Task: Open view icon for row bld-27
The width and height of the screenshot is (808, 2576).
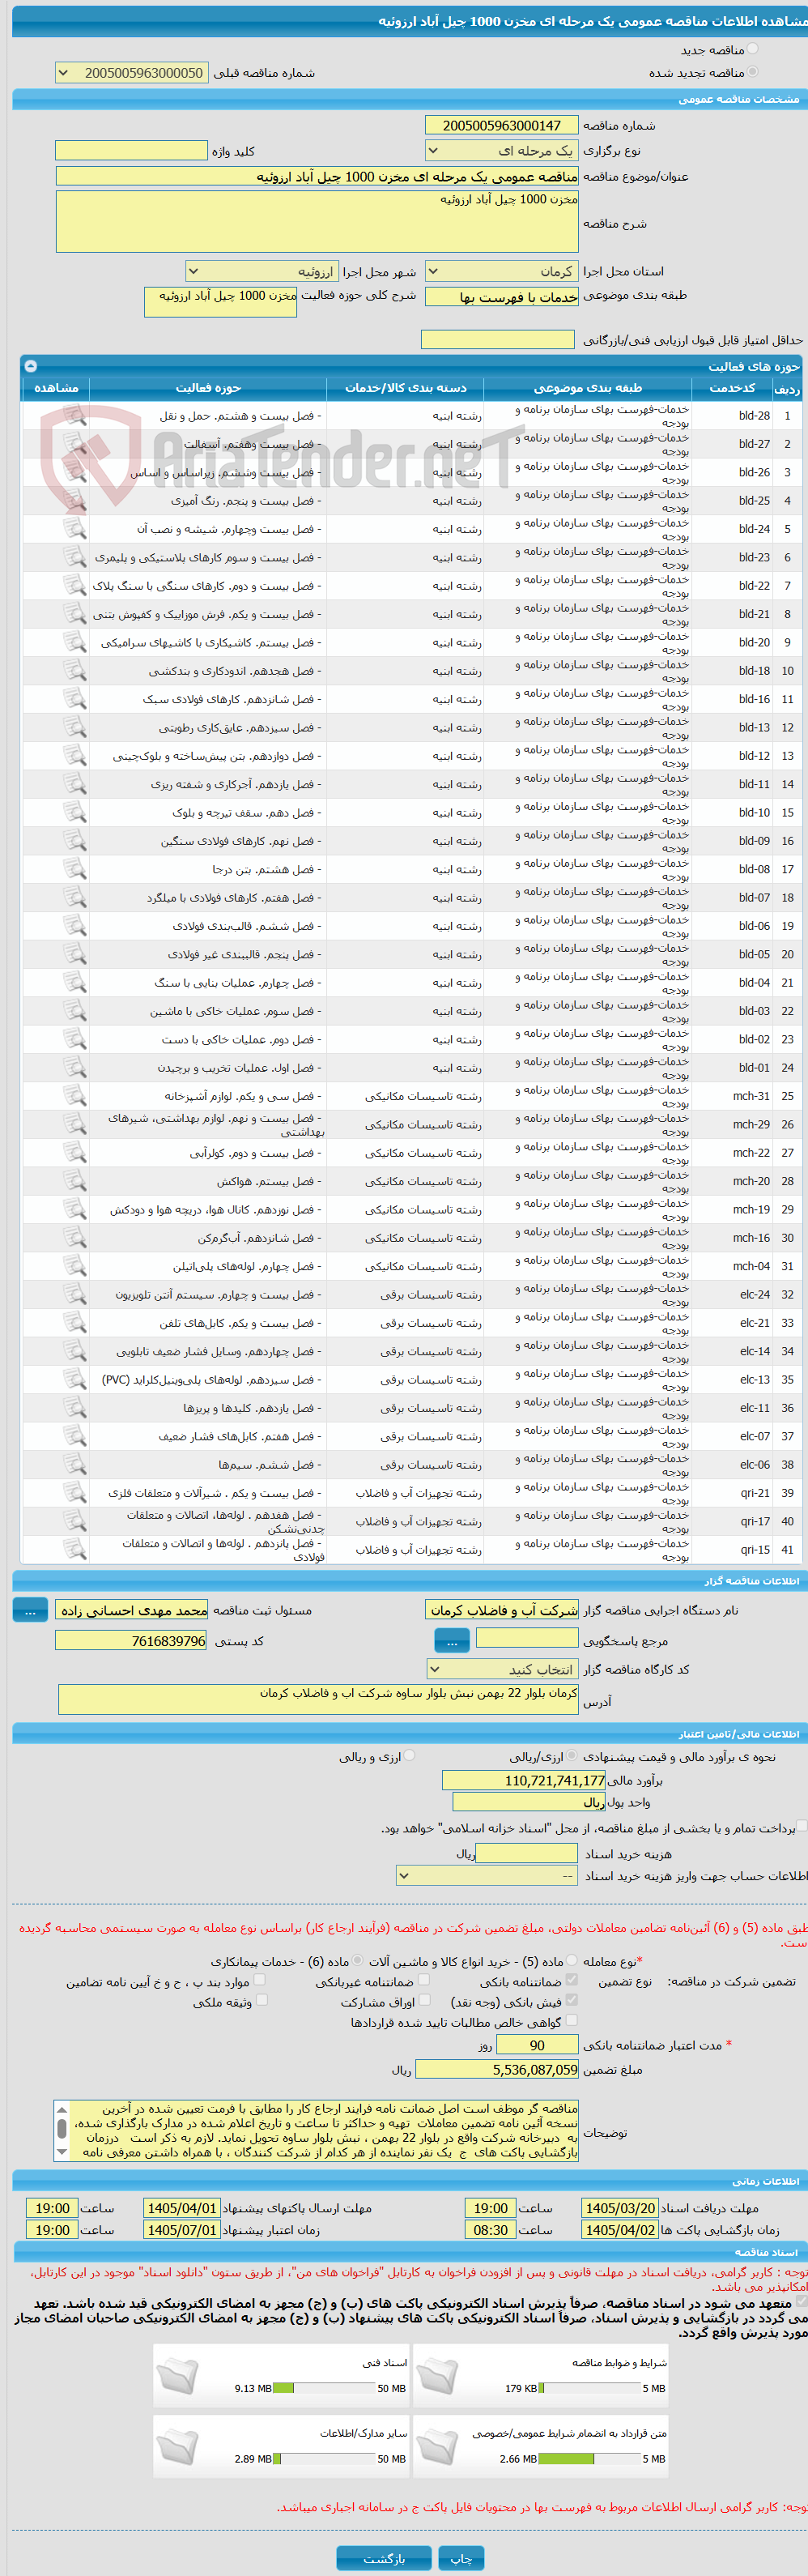Action: pyautogui.click(x=75, y=443)
